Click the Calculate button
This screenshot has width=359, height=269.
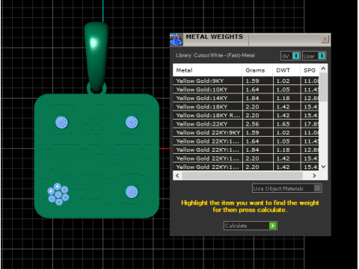[x=251, y=226]
